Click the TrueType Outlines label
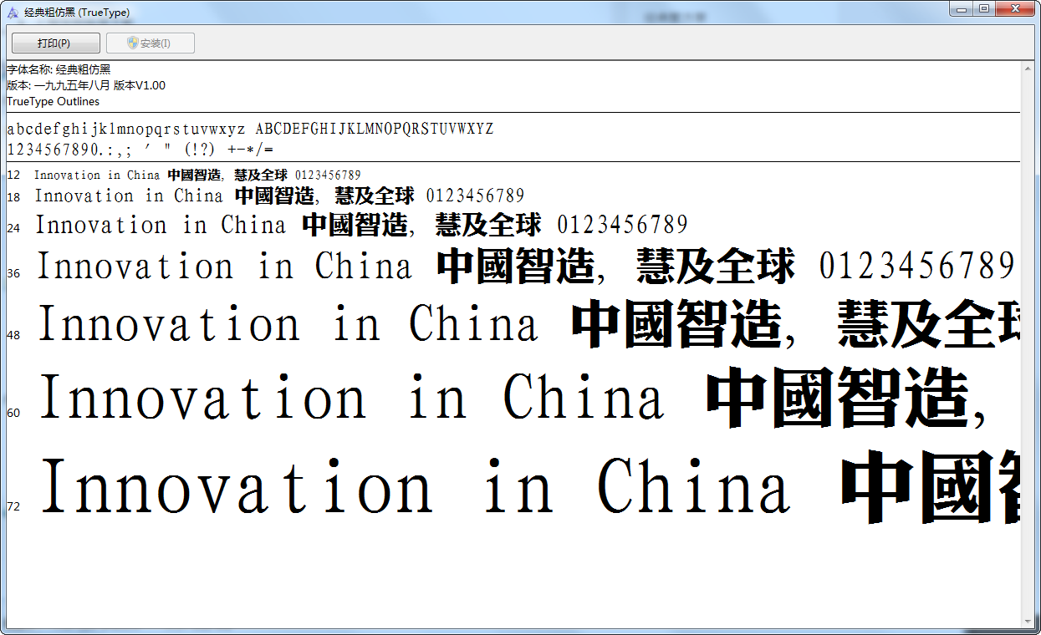Image resolution: width=1041 pixels, height=635 pixels. (x=53, y=100)
